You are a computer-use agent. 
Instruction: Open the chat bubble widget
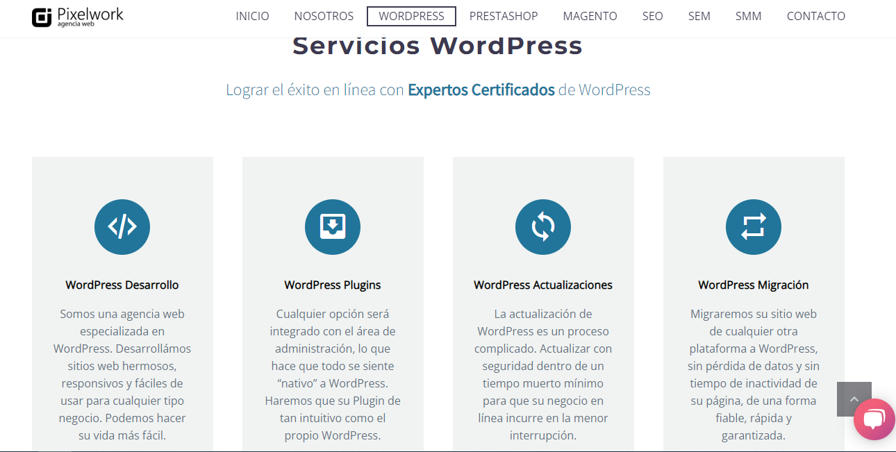(874, 419)
